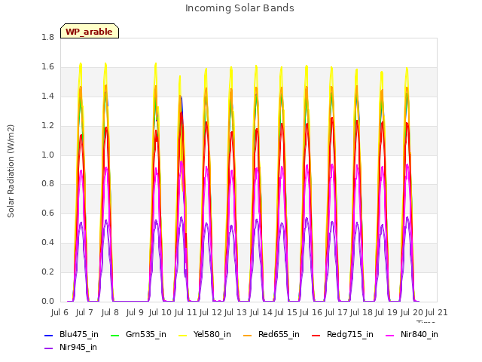Click the Jul 14 x-axis tick label
Image resolution: width=482 pixels, height=362 pixels.
coord(261,313)
